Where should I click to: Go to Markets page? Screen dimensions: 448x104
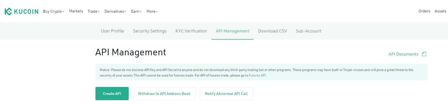coord(76,11)
